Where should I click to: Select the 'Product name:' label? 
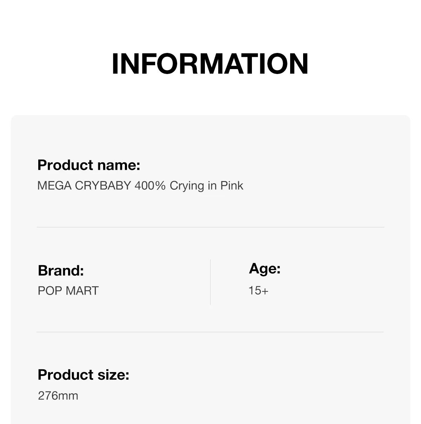(x=88, y=165)
